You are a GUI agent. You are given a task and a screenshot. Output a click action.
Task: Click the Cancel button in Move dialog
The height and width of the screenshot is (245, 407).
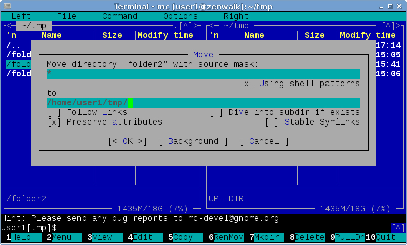coord(264,141)
